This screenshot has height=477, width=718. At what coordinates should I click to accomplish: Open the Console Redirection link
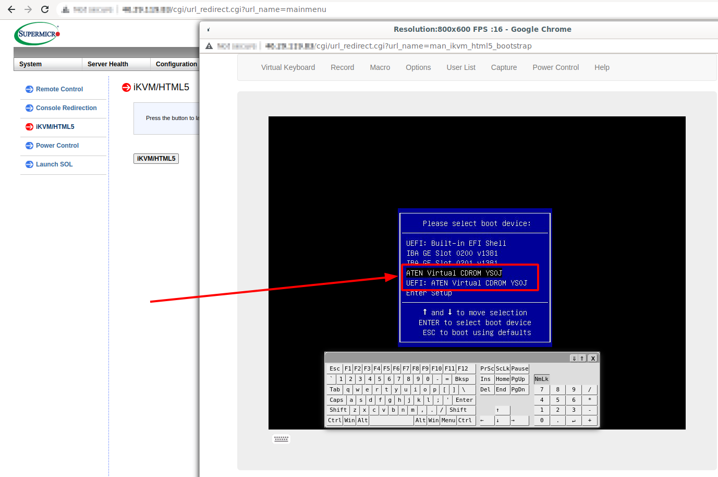(66, 108)
